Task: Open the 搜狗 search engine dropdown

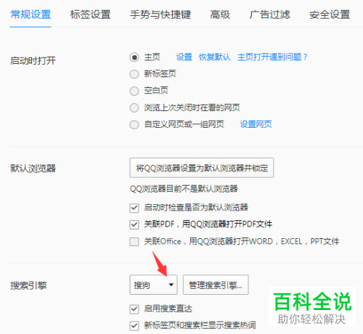Action: tap(153, 285)
